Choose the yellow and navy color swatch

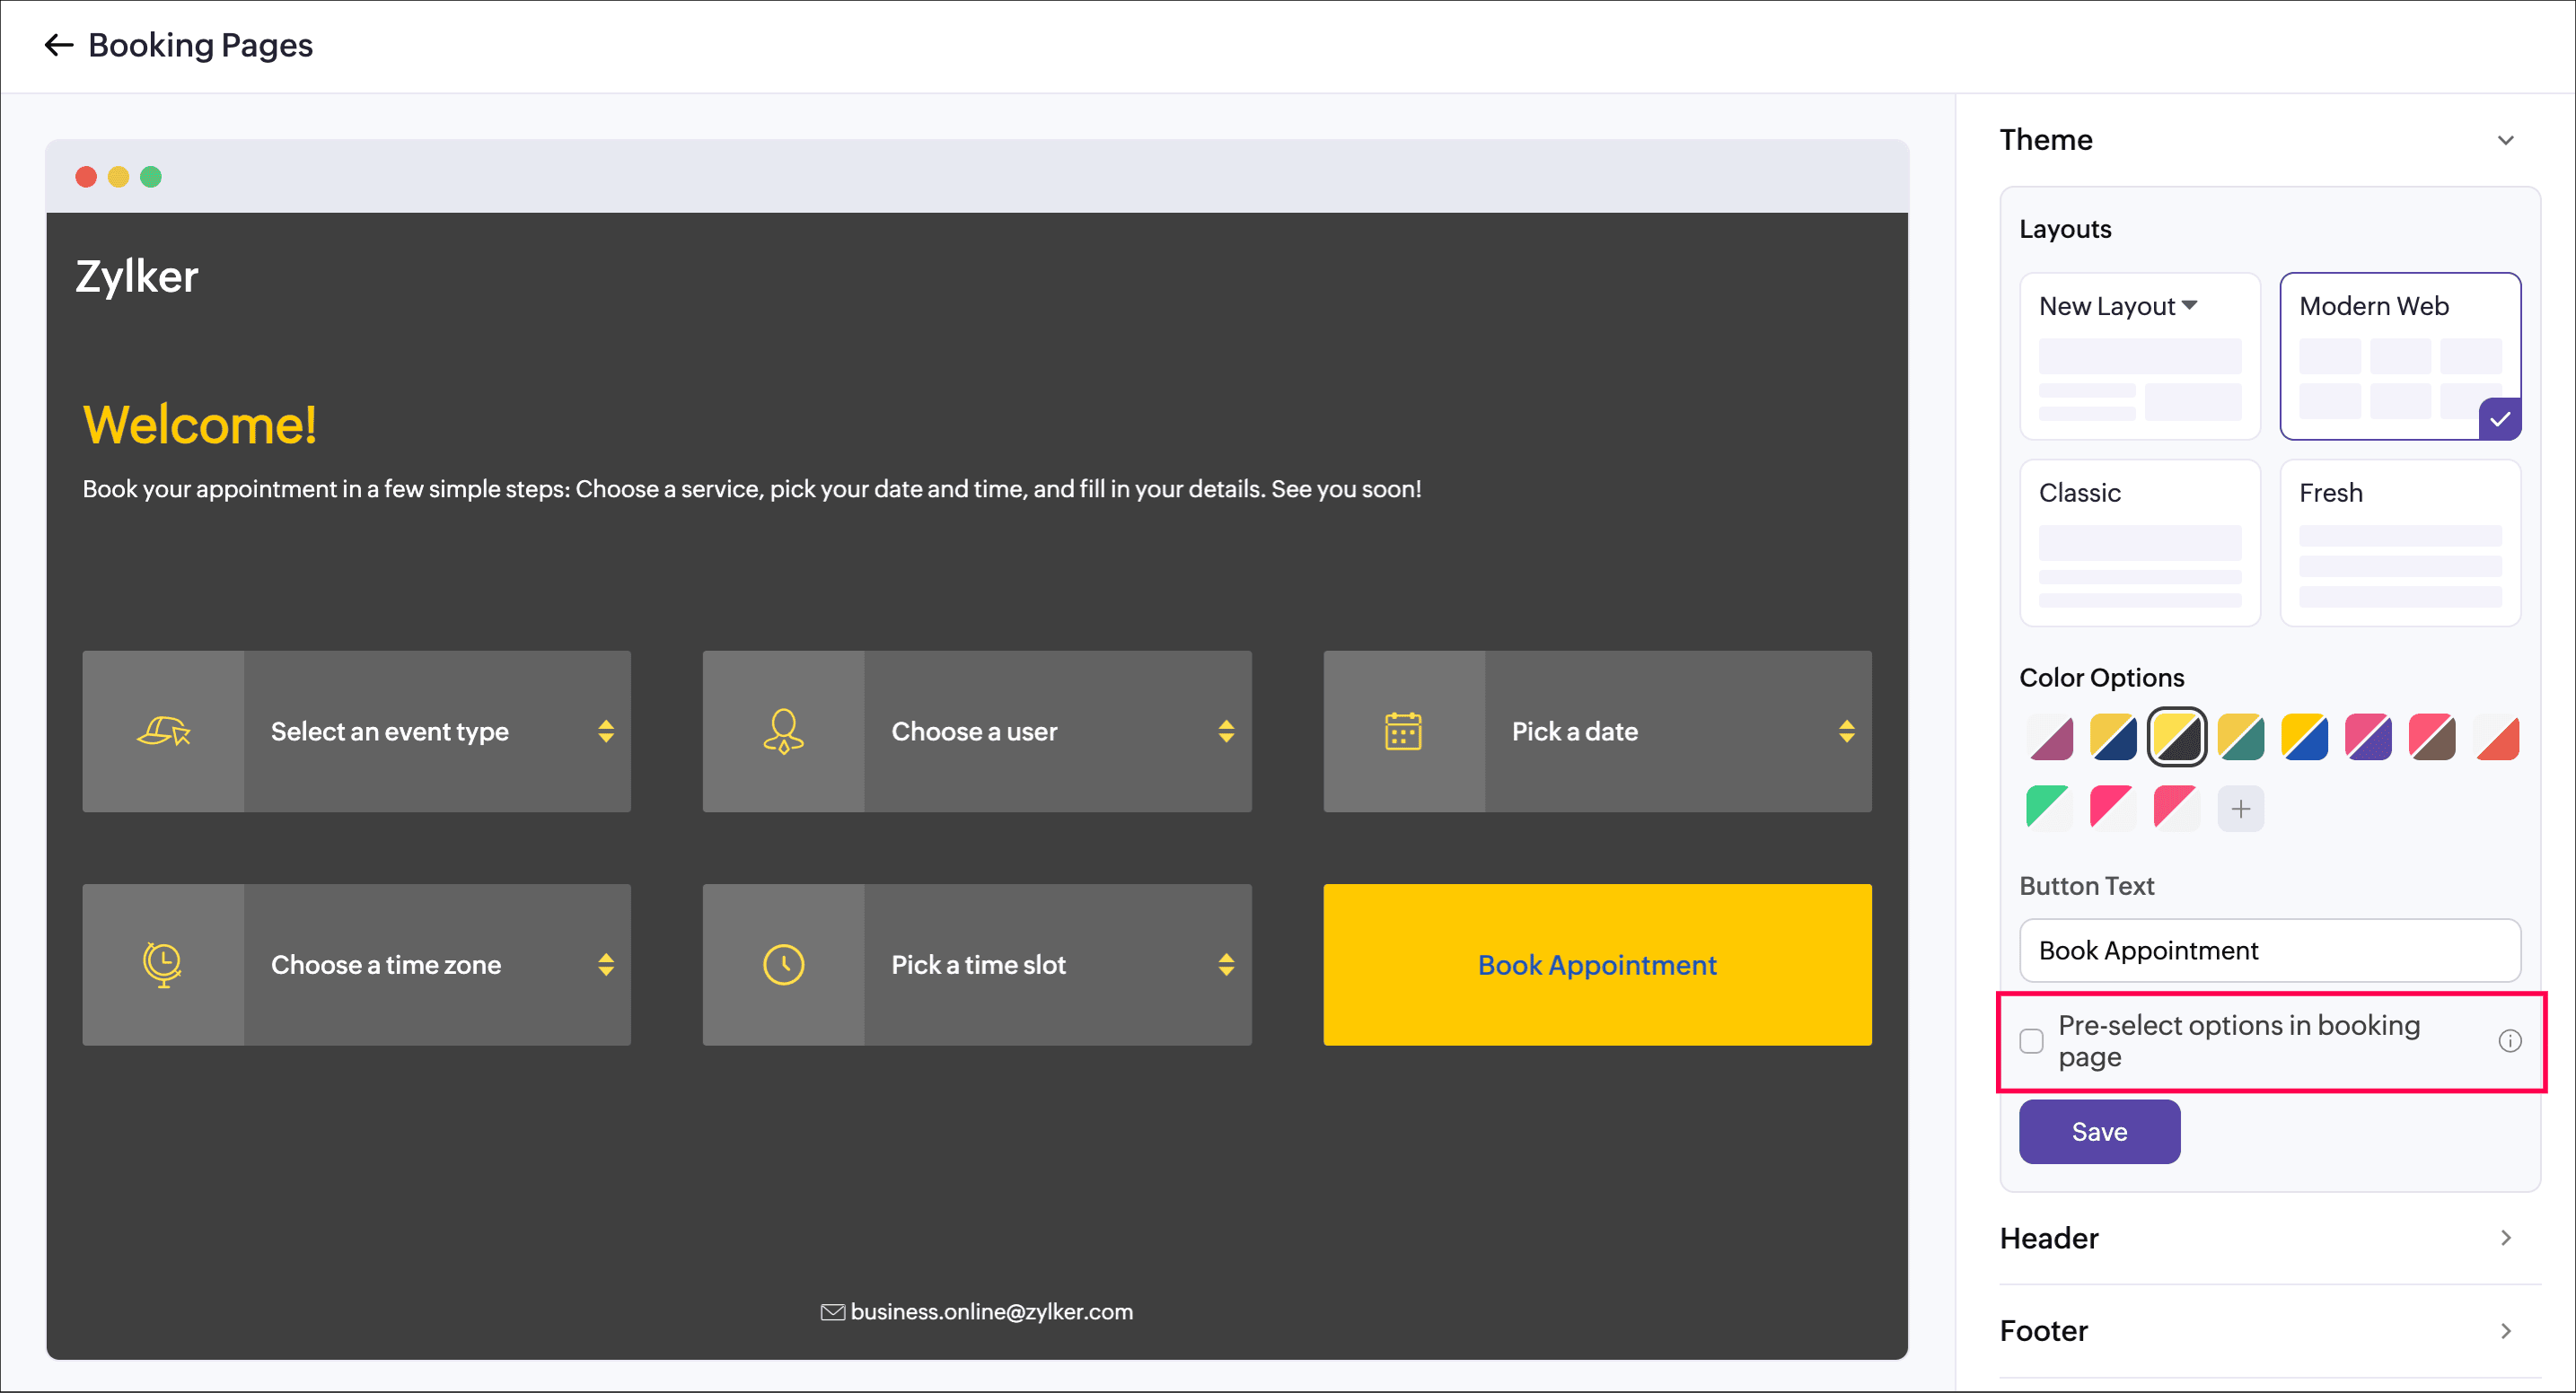(x=2113, y=738)
